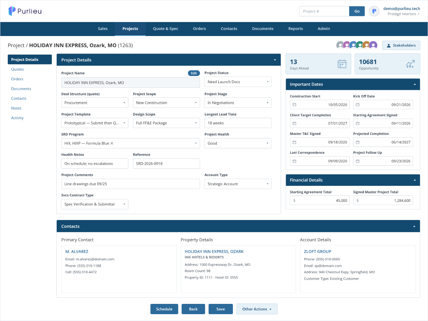Open the Design Scope dropdown
Viewport: 428px width, 321px height.
click(x=166, y=123)
